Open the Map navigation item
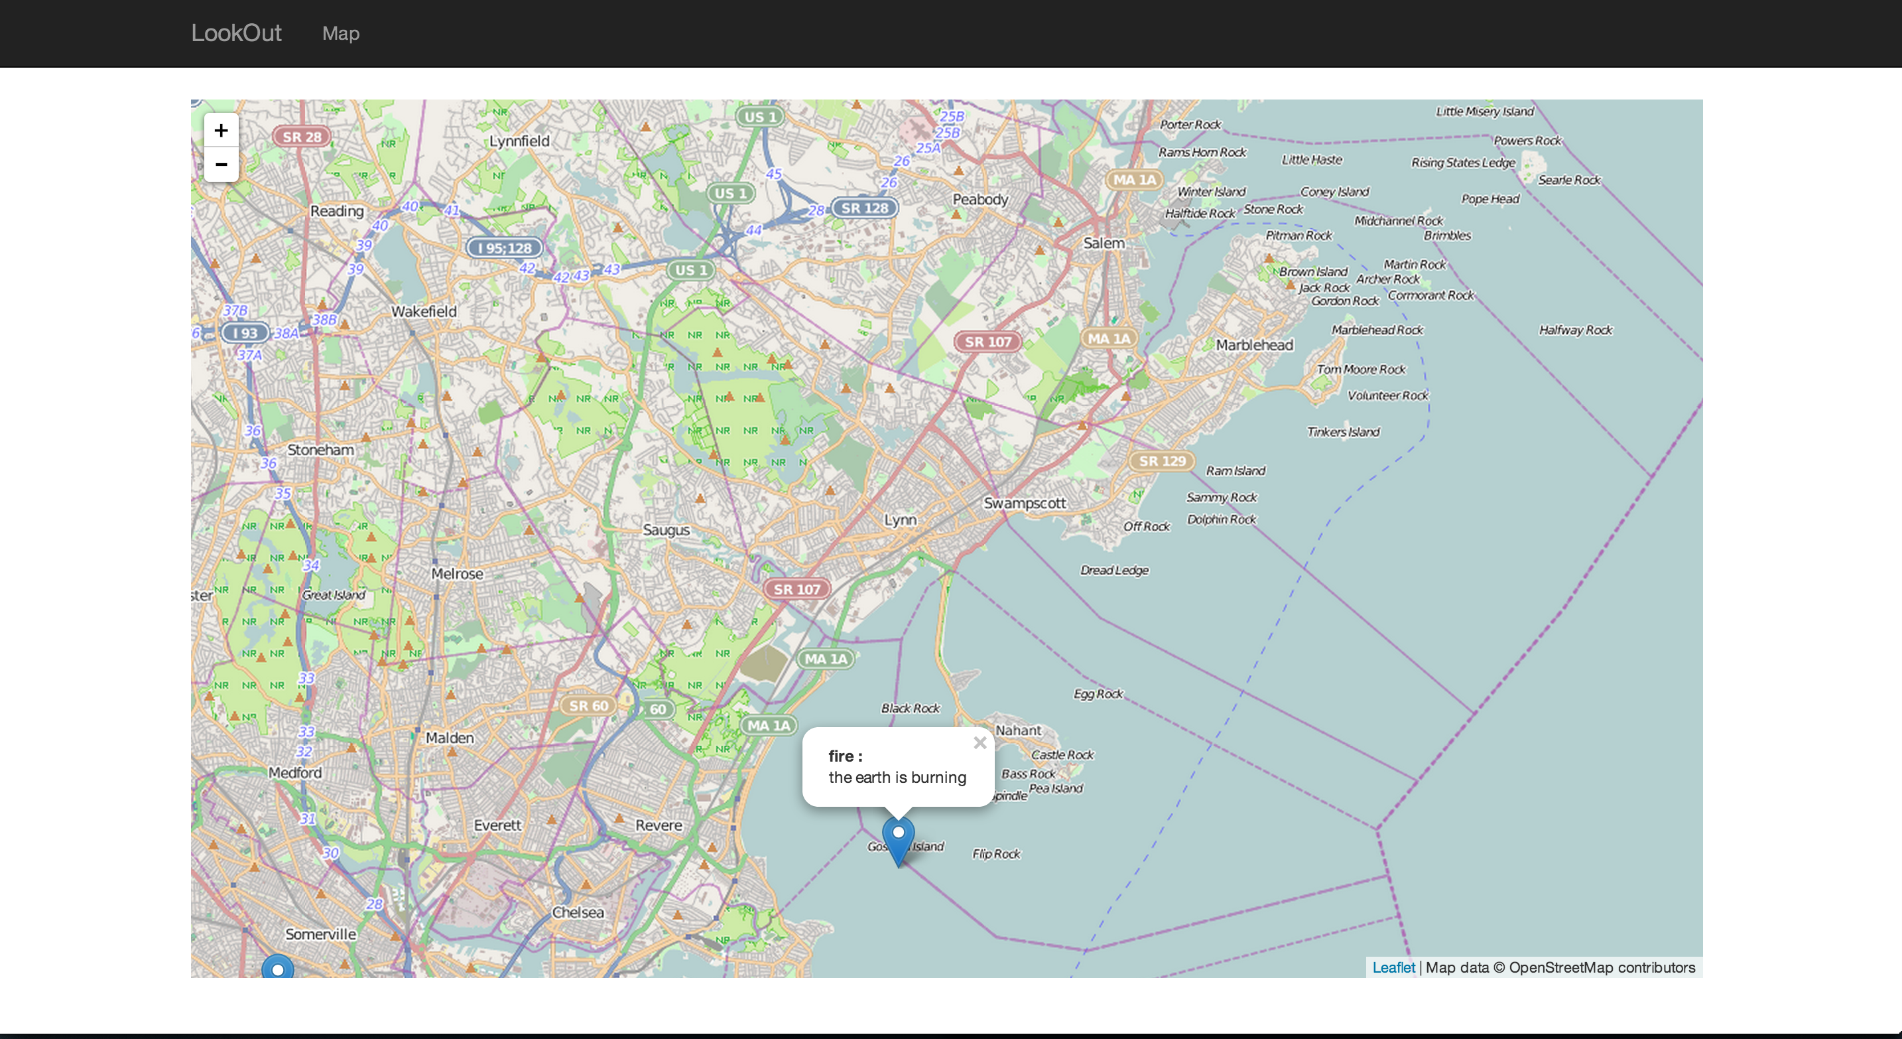This screenshot has width=1902, height=1039. click(340, 34)
